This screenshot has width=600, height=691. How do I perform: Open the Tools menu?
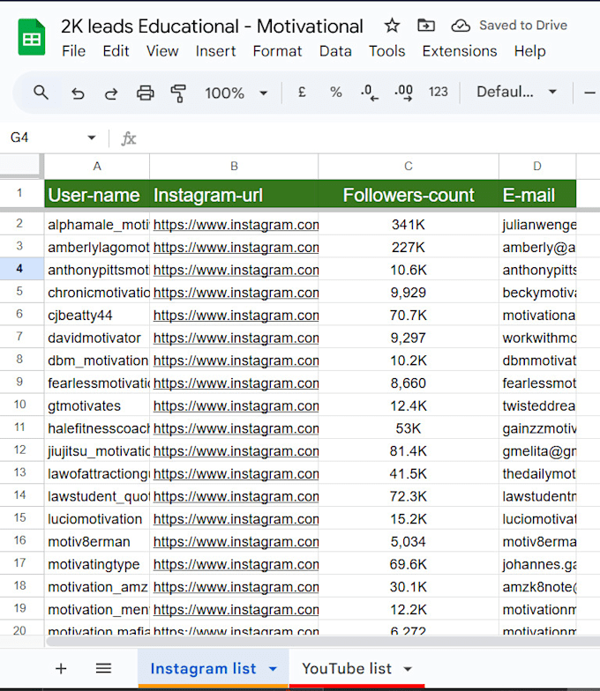(x=386, y=51)
